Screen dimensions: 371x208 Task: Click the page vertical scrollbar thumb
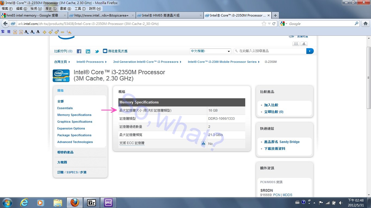(x=369, y=78)
